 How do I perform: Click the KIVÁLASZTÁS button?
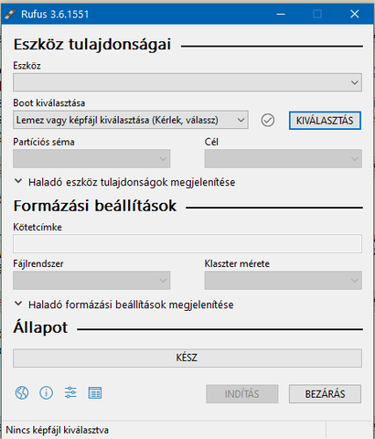(325, 121)
